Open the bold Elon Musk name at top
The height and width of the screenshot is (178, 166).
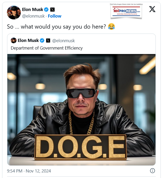33,10
